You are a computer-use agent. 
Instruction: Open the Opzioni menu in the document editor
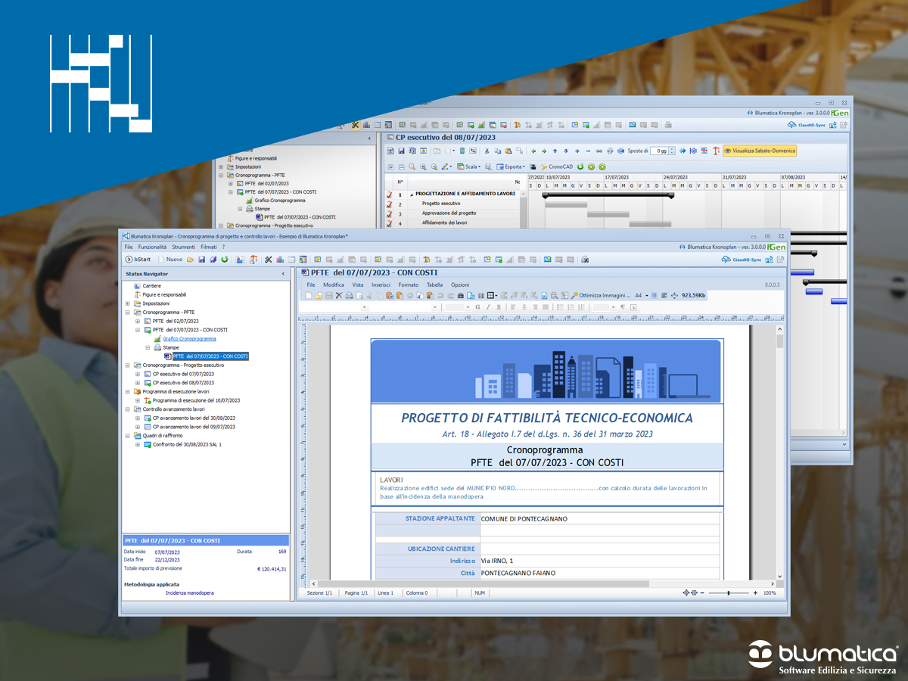tap(461, 285)
